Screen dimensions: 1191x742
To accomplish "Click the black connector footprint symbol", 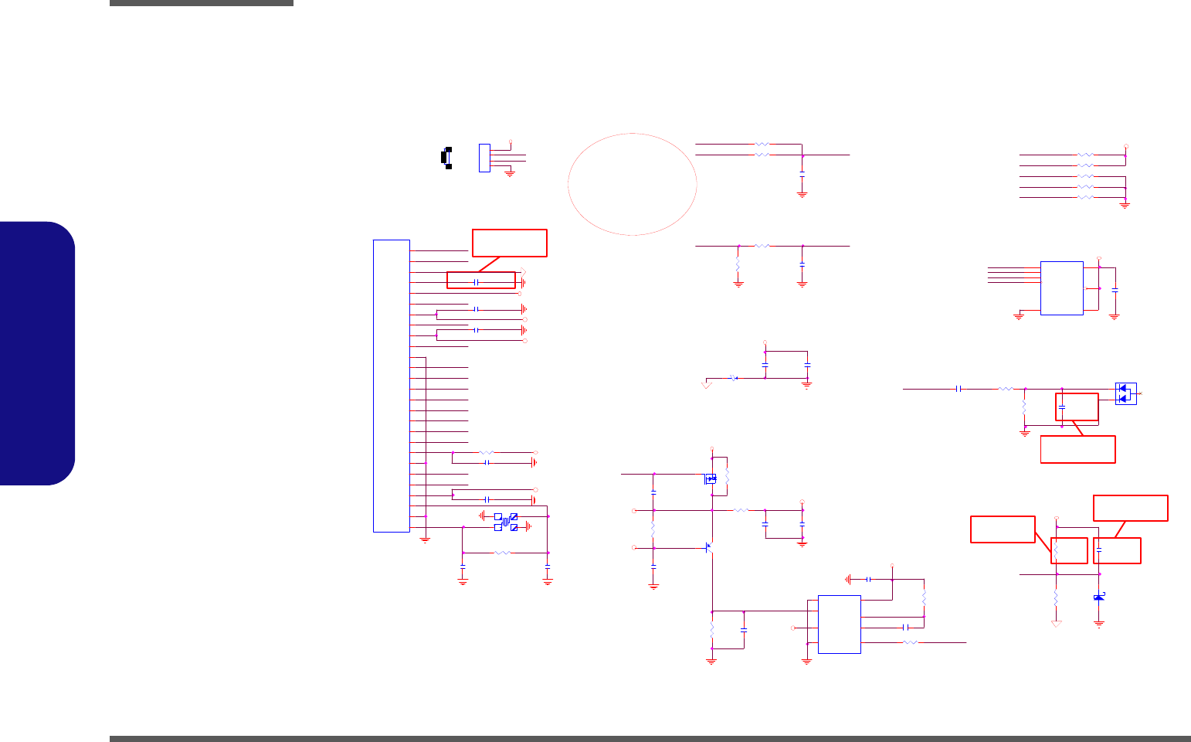I will click(446, 157).
